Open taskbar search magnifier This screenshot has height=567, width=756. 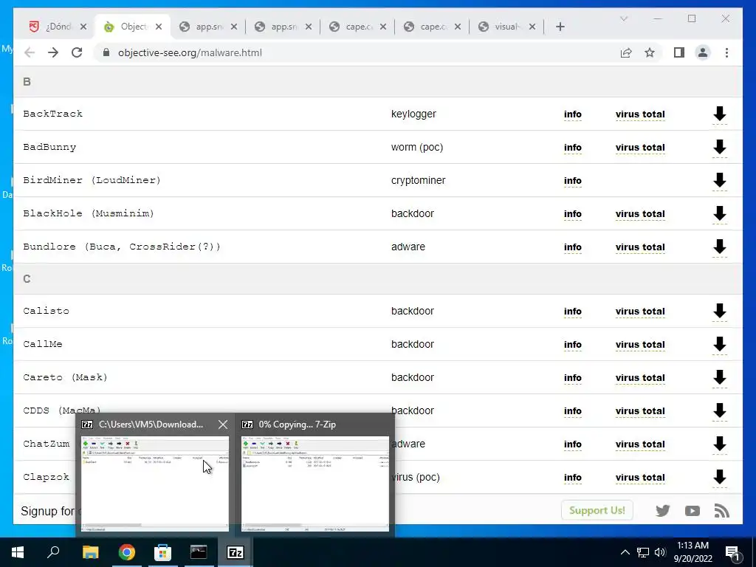pos(53,552)
